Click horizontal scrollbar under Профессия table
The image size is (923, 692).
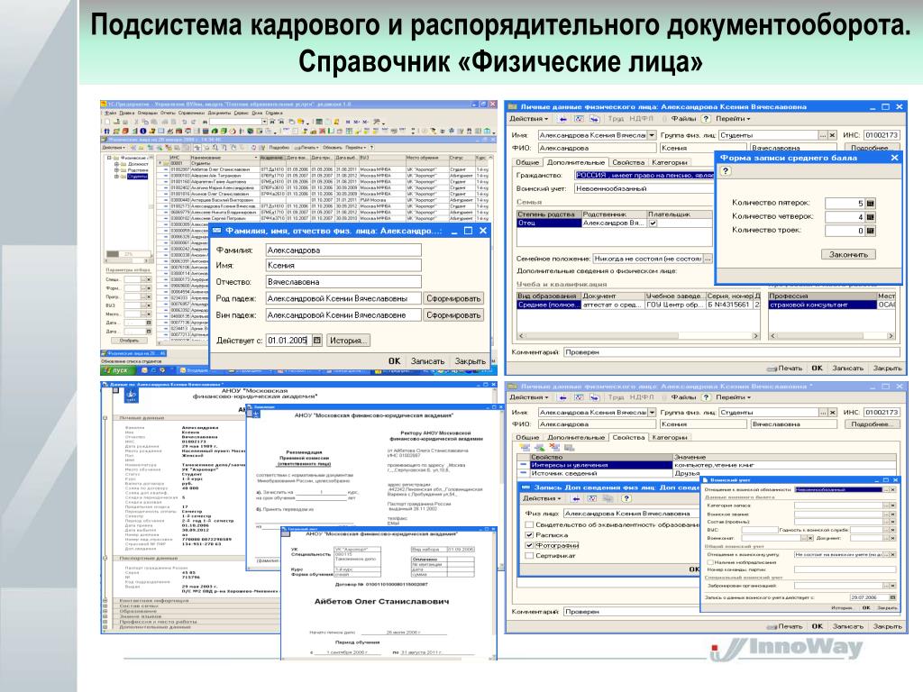tap(832, 336)
